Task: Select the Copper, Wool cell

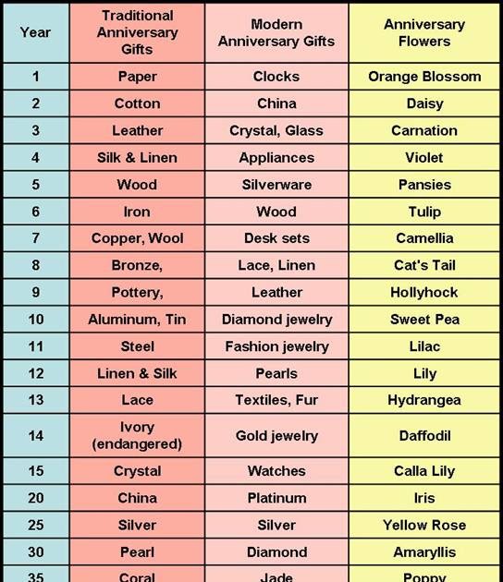Action: [x=137, y=238]
